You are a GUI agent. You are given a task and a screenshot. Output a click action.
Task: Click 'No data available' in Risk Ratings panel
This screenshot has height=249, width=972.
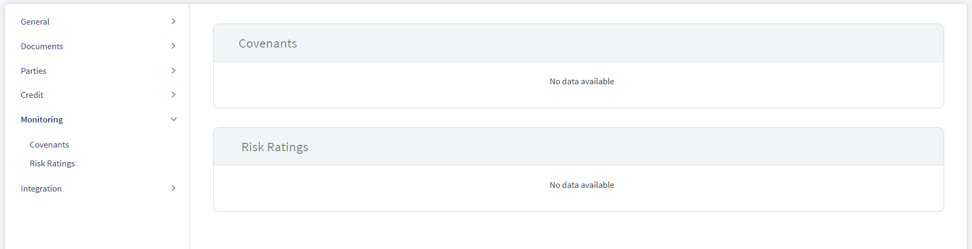pyautogui.click(x=582, y=185)
